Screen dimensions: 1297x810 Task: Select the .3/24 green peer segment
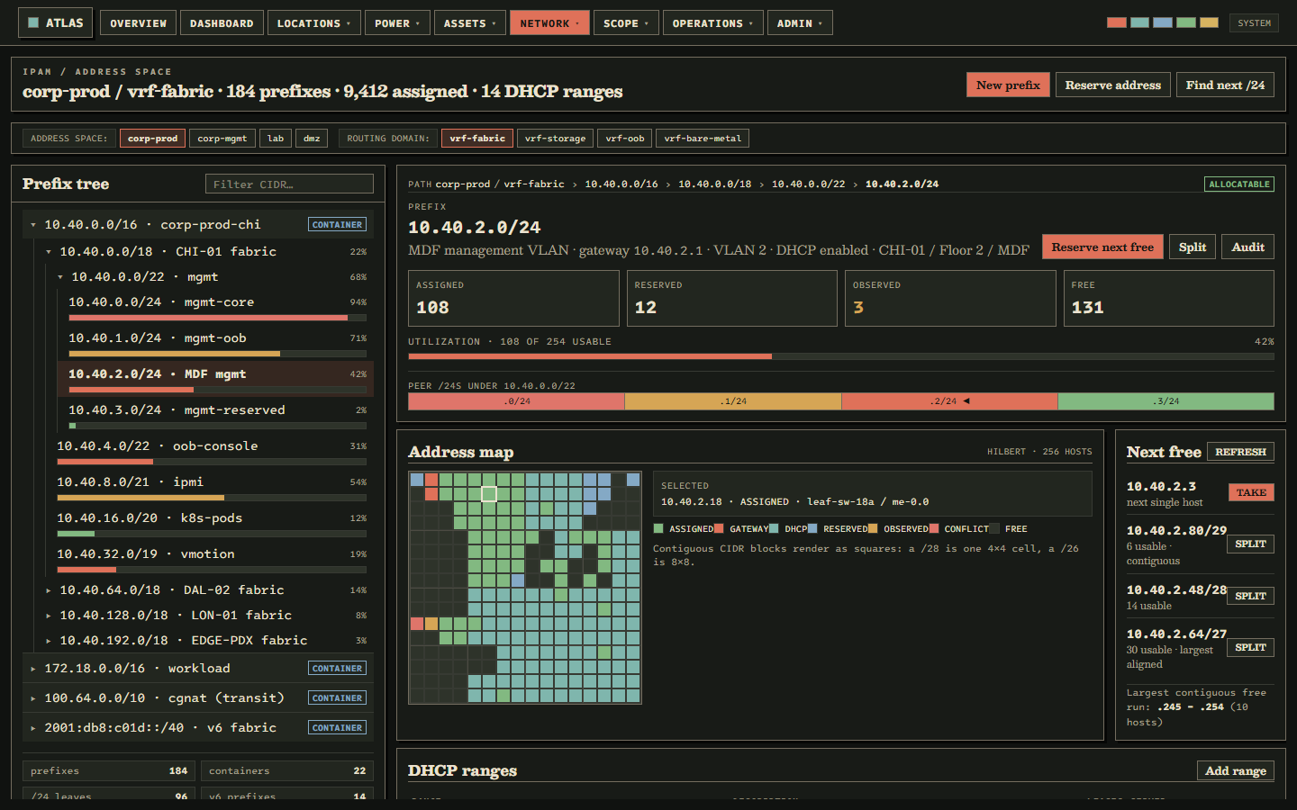(1165, 401)
